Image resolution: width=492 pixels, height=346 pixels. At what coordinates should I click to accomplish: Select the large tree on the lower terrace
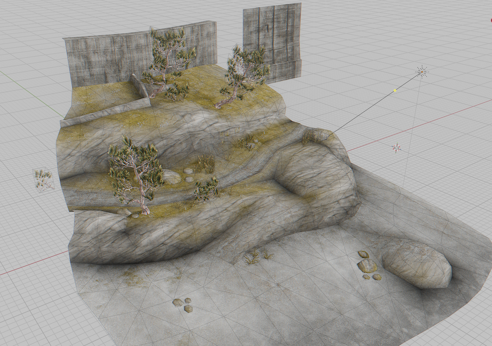[x=136, y=173]
